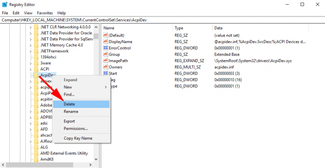Choose Find... in the context menu
This screenshot has width=325, height=168.
click(81, 94)
